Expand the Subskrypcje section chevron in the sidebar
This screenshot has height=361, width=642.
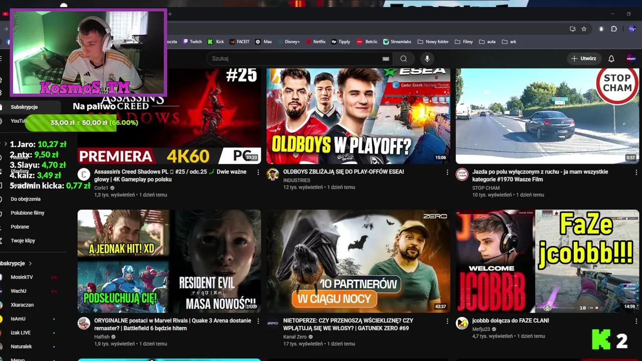[30, 263]
